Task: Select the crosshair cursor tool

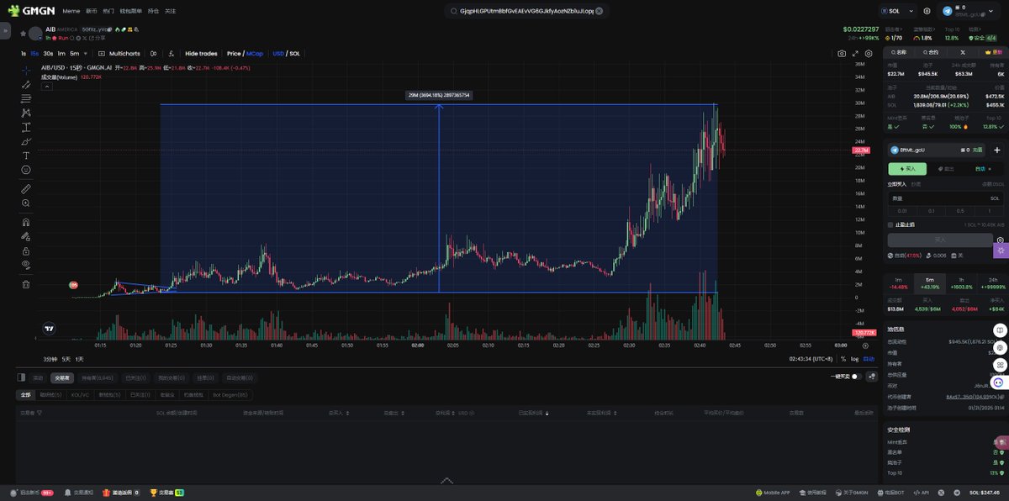Action: click(x=26, y=70)
